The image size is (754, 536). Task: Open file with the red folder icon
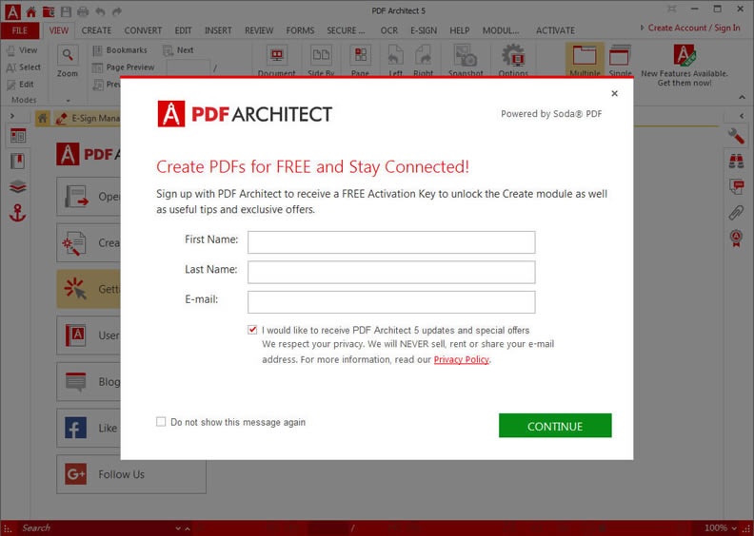pyautogui.click(x=49, y=11)
